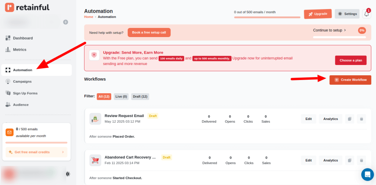Image resolution: width=376 pixels, height=185 pixels.
Task: Click the 0% setup progress badge
Action: click(x=362, y=30)
